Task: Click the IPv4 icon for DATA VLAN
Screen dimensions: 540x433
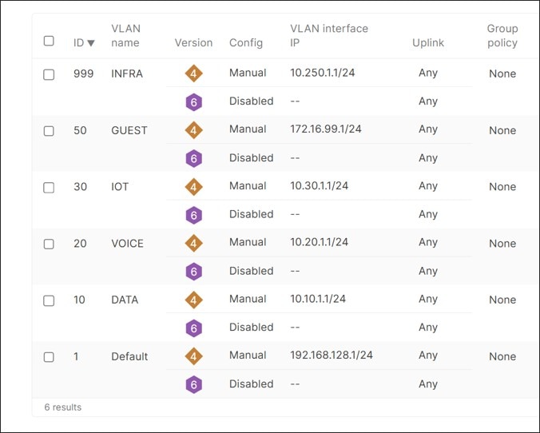Action: [x=193, y=300]
